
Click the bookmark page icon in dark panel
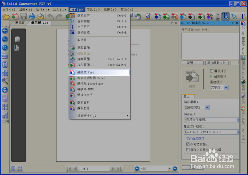[17, 48]
